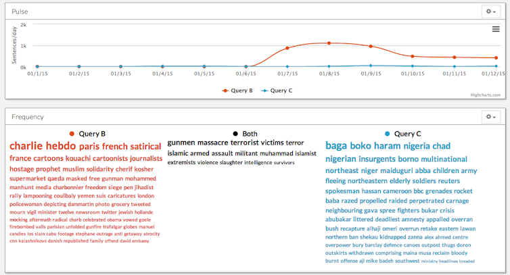Image resolution: width=510 pixels, height=275 pixels.
Task: Click the word 'satirical' in Query B cloud
Action: click(145, 147)
